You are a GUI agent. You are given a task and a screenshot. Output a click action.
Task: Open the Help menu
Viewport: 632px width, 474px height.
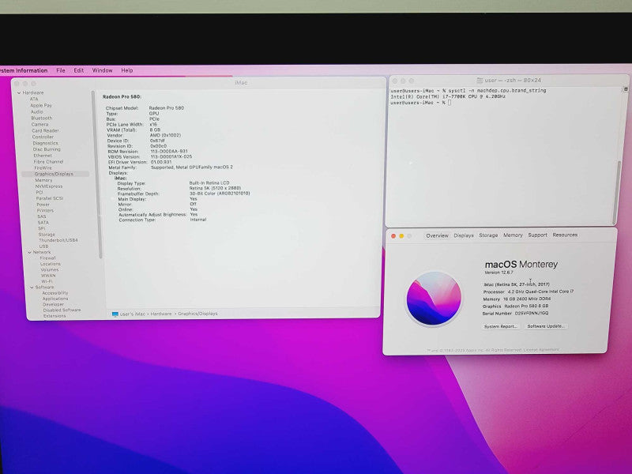click(127, 70)
